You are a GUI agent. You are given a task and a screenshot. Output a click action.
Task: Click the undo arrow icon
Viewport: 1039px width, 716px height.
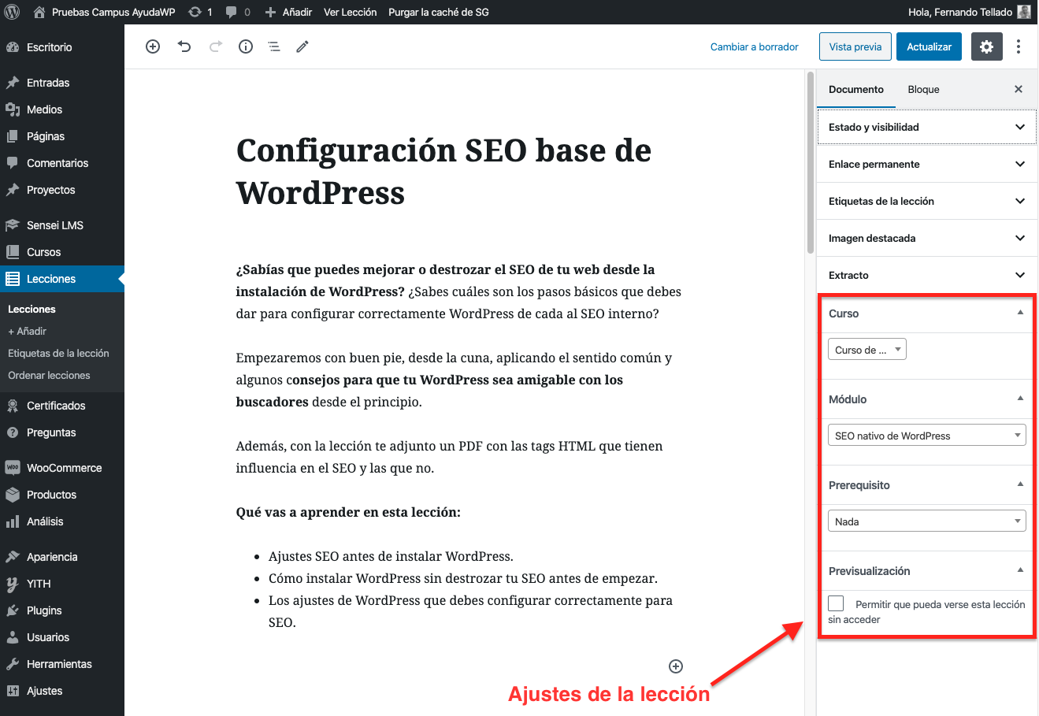click(184, 46)
